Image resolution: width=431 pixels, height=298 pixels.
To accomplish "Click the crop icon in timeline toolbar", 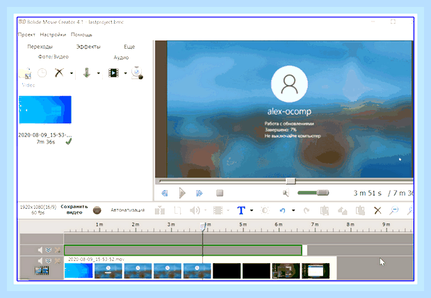I will 177,210.
